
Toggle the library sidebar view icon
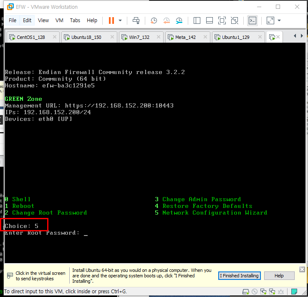point(197,20)
